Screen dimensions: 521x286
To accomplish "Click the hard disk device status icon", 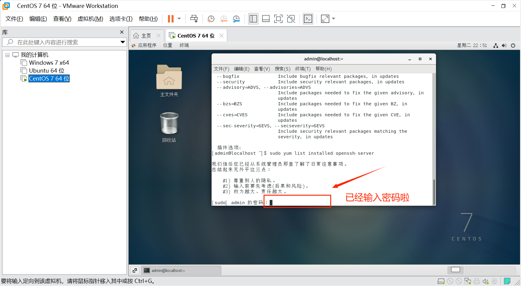I will click(x=441, y=281).
